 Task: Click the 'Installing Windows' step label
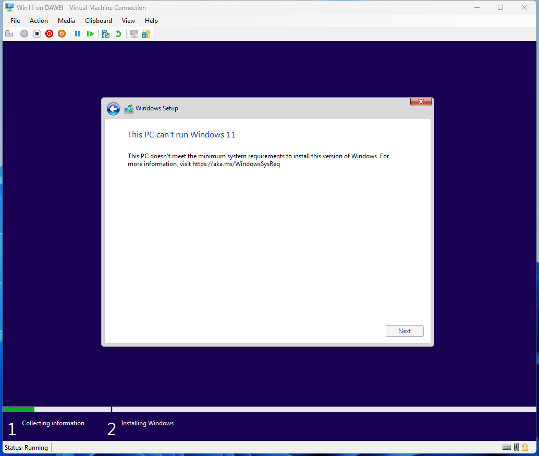147,423
